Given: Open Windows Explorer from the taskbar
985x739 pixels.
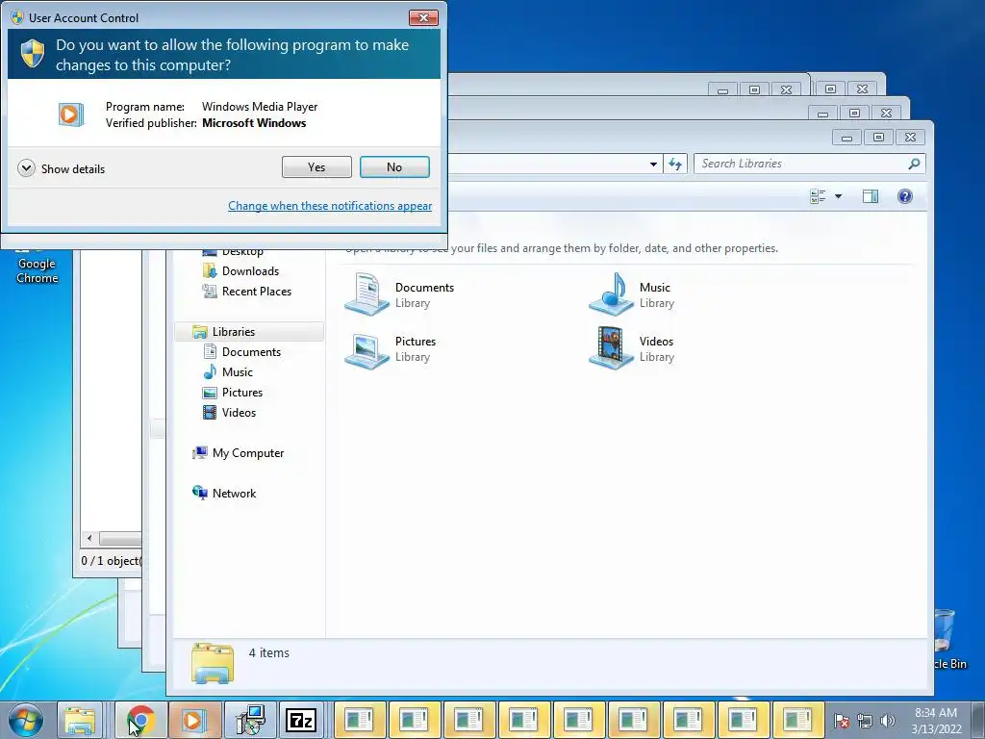Looking at the screenshot, I should (80, 720).
